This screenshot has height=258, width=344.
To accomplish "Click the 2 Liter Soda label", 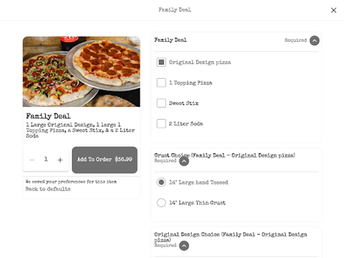I will [186, 124].
